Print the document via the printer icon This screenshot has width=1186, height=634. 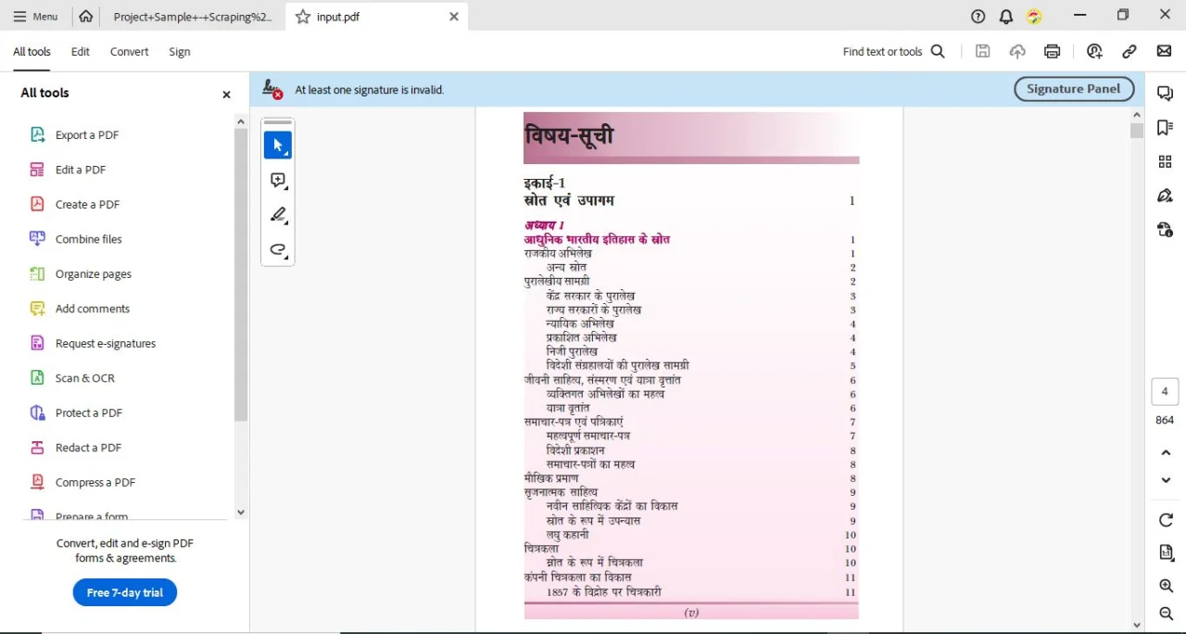coord(1052,52)
